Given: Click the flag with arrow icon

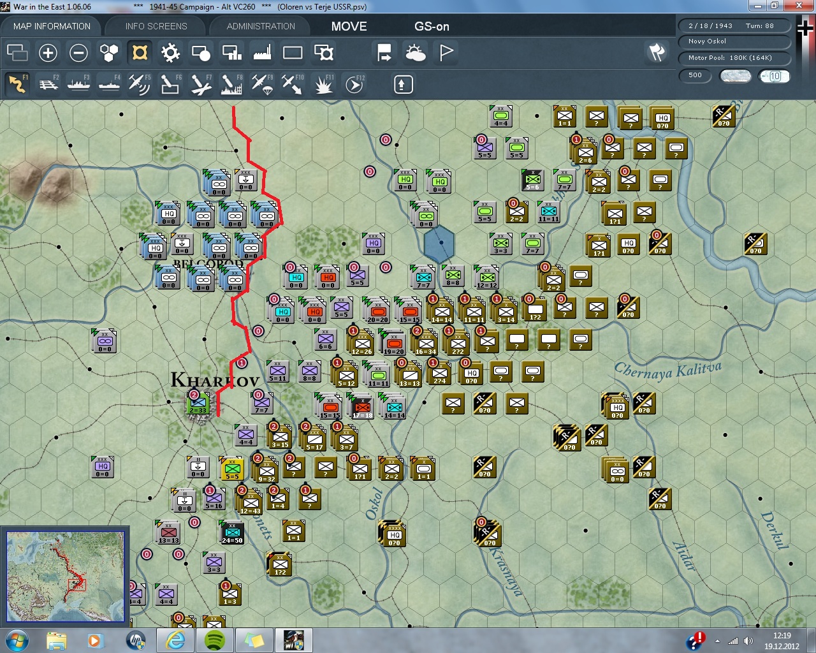Looking at the screenshot, I should [384, 52].
